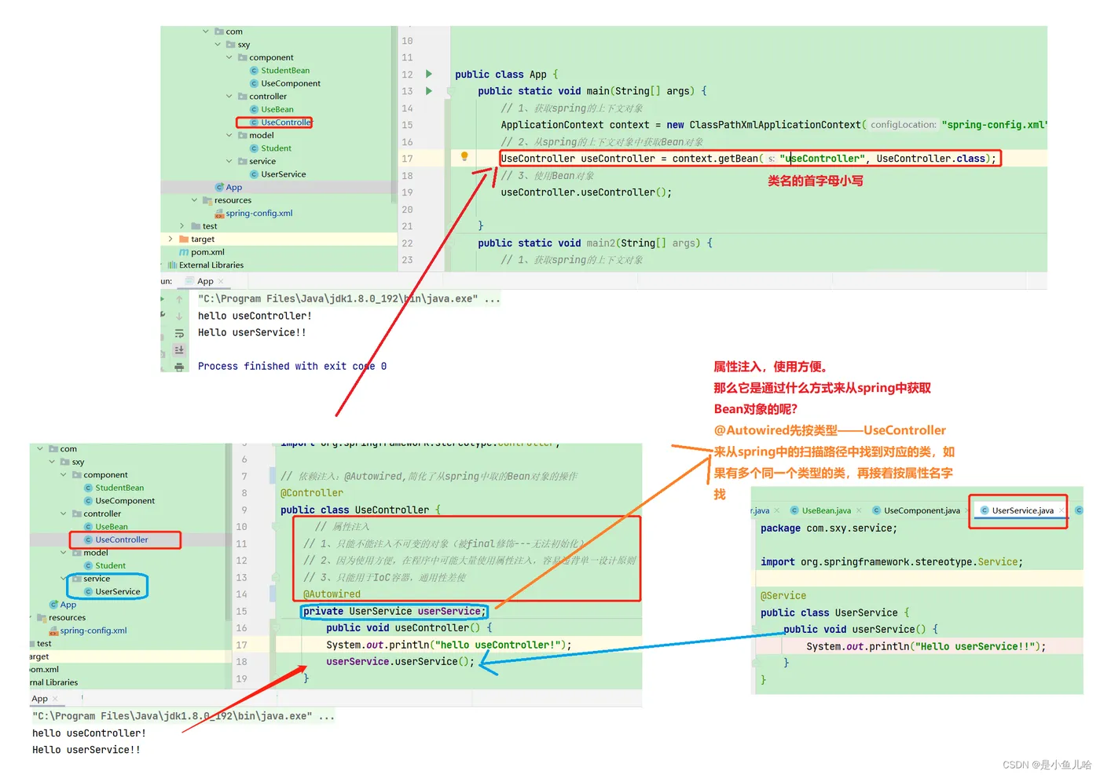Expand the target folder in upper tree
Viewport: 1100px width, 775px height.
(x=170, y=239)
